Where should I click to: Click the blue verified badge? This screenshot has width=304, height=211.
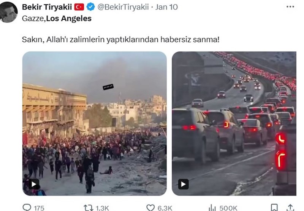90,7
